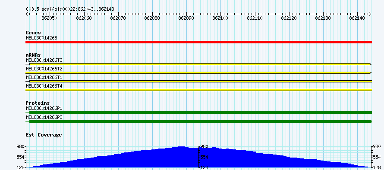Click the MELO3C014266P1 label text

point(44,108)
